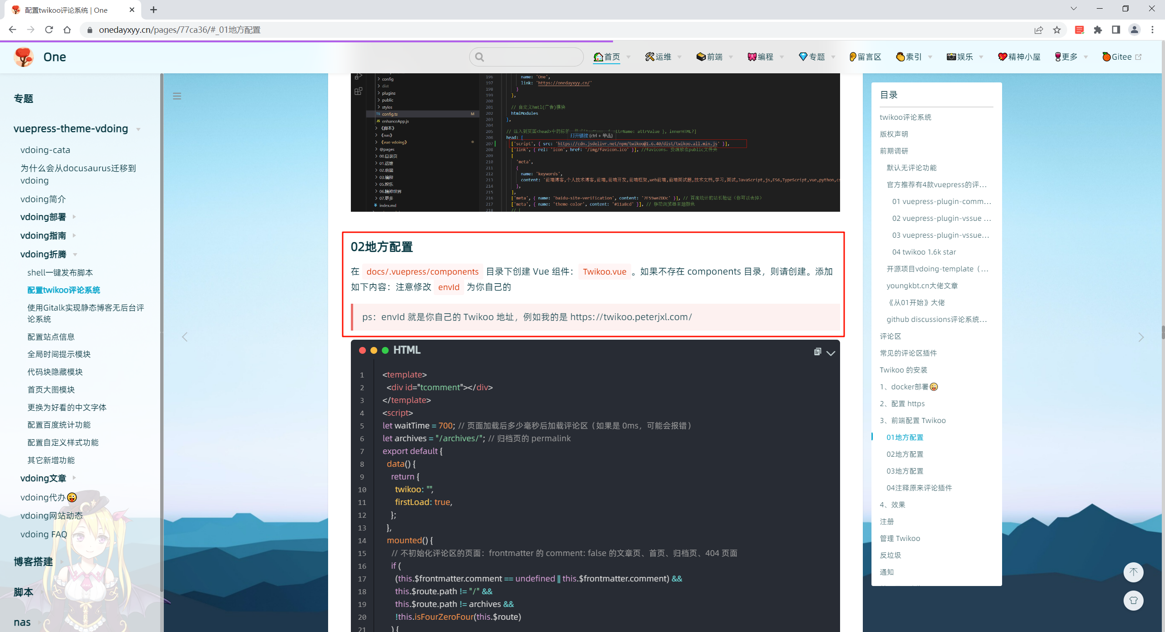Copy the HTML code block
The height and width of the screenshot is (632, 1165).
pyautogui.click(x=817, y=352)
